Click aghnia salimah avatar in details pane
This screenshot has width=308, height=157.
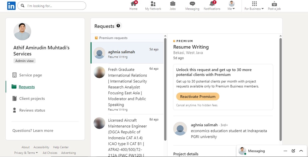pyautogui.click(x=180, y=129)
